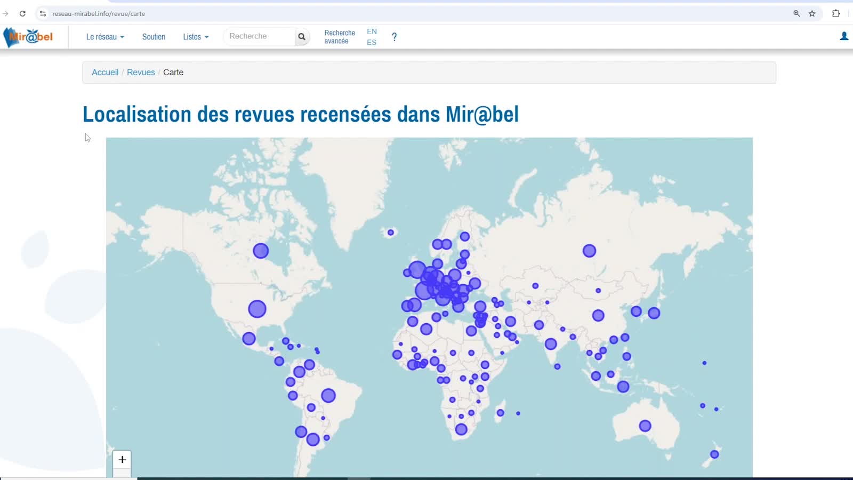
Task: Select the Mongolia small marker
Action: coord(598,291)
